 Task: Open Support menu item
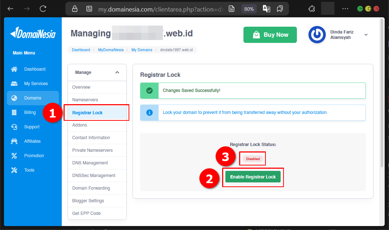(x=32, y=127)
